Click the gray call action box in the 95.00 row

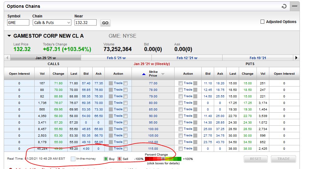click(111, 123)
